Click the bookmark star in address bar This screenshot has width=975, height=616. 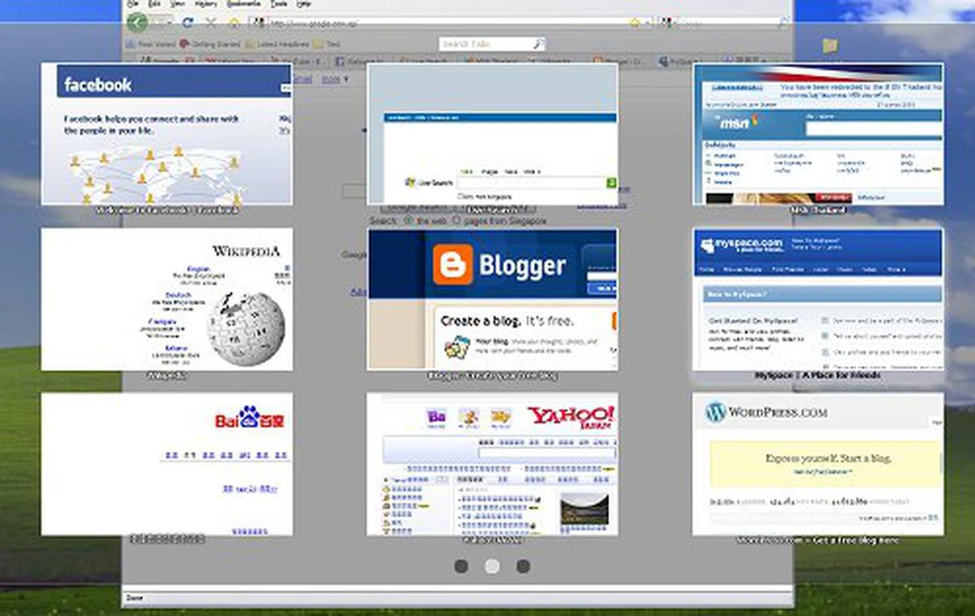pos(635,22)
